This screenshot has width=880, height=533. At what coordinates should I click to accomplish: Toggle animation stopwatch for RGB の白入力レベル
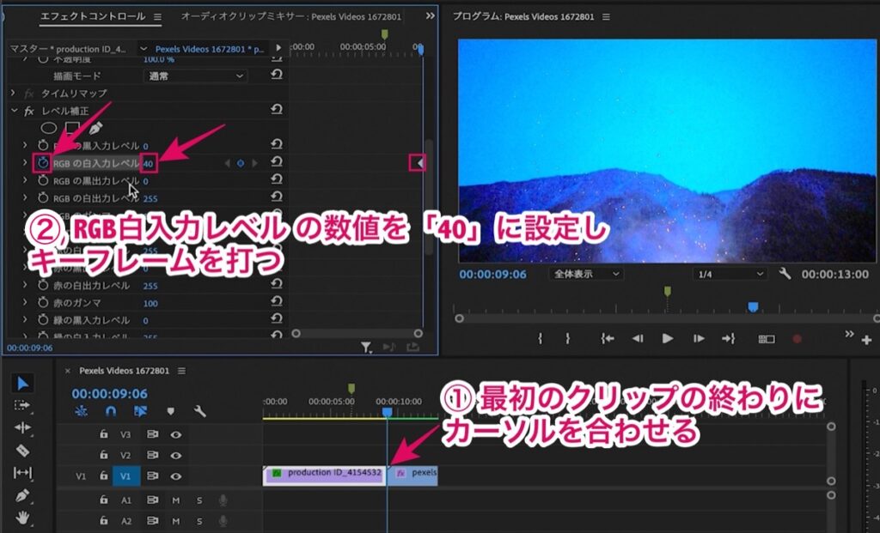click(43, 163)
